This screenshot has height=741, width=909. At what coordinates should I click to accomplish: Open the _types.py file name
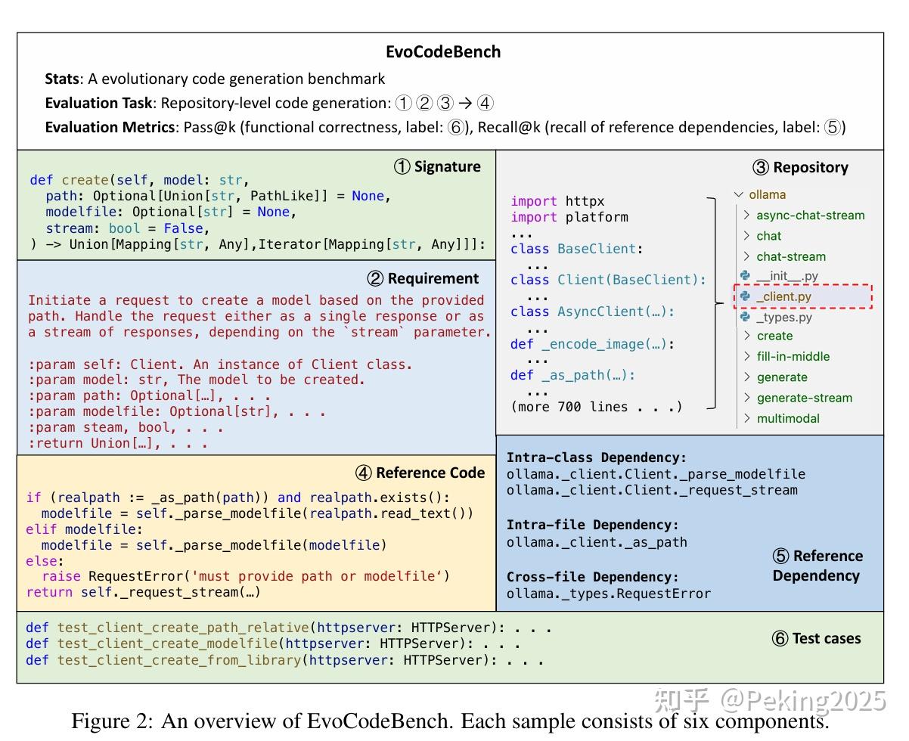tap(784, 317)
